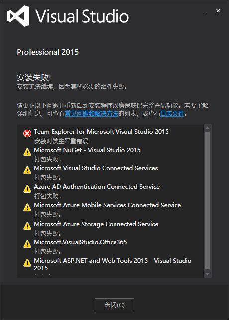The image size is (229, 320).
Task: Click the scrollbar down arrow in the error list
Action: (207, 274)
